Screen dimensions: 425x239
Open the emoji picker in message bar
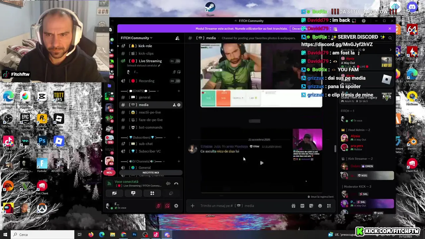(x=320, y=206)
